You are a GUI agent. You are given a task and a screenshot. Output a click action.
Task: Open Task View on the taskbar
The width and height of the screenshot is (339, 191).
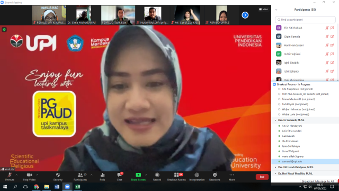[25, 187]
